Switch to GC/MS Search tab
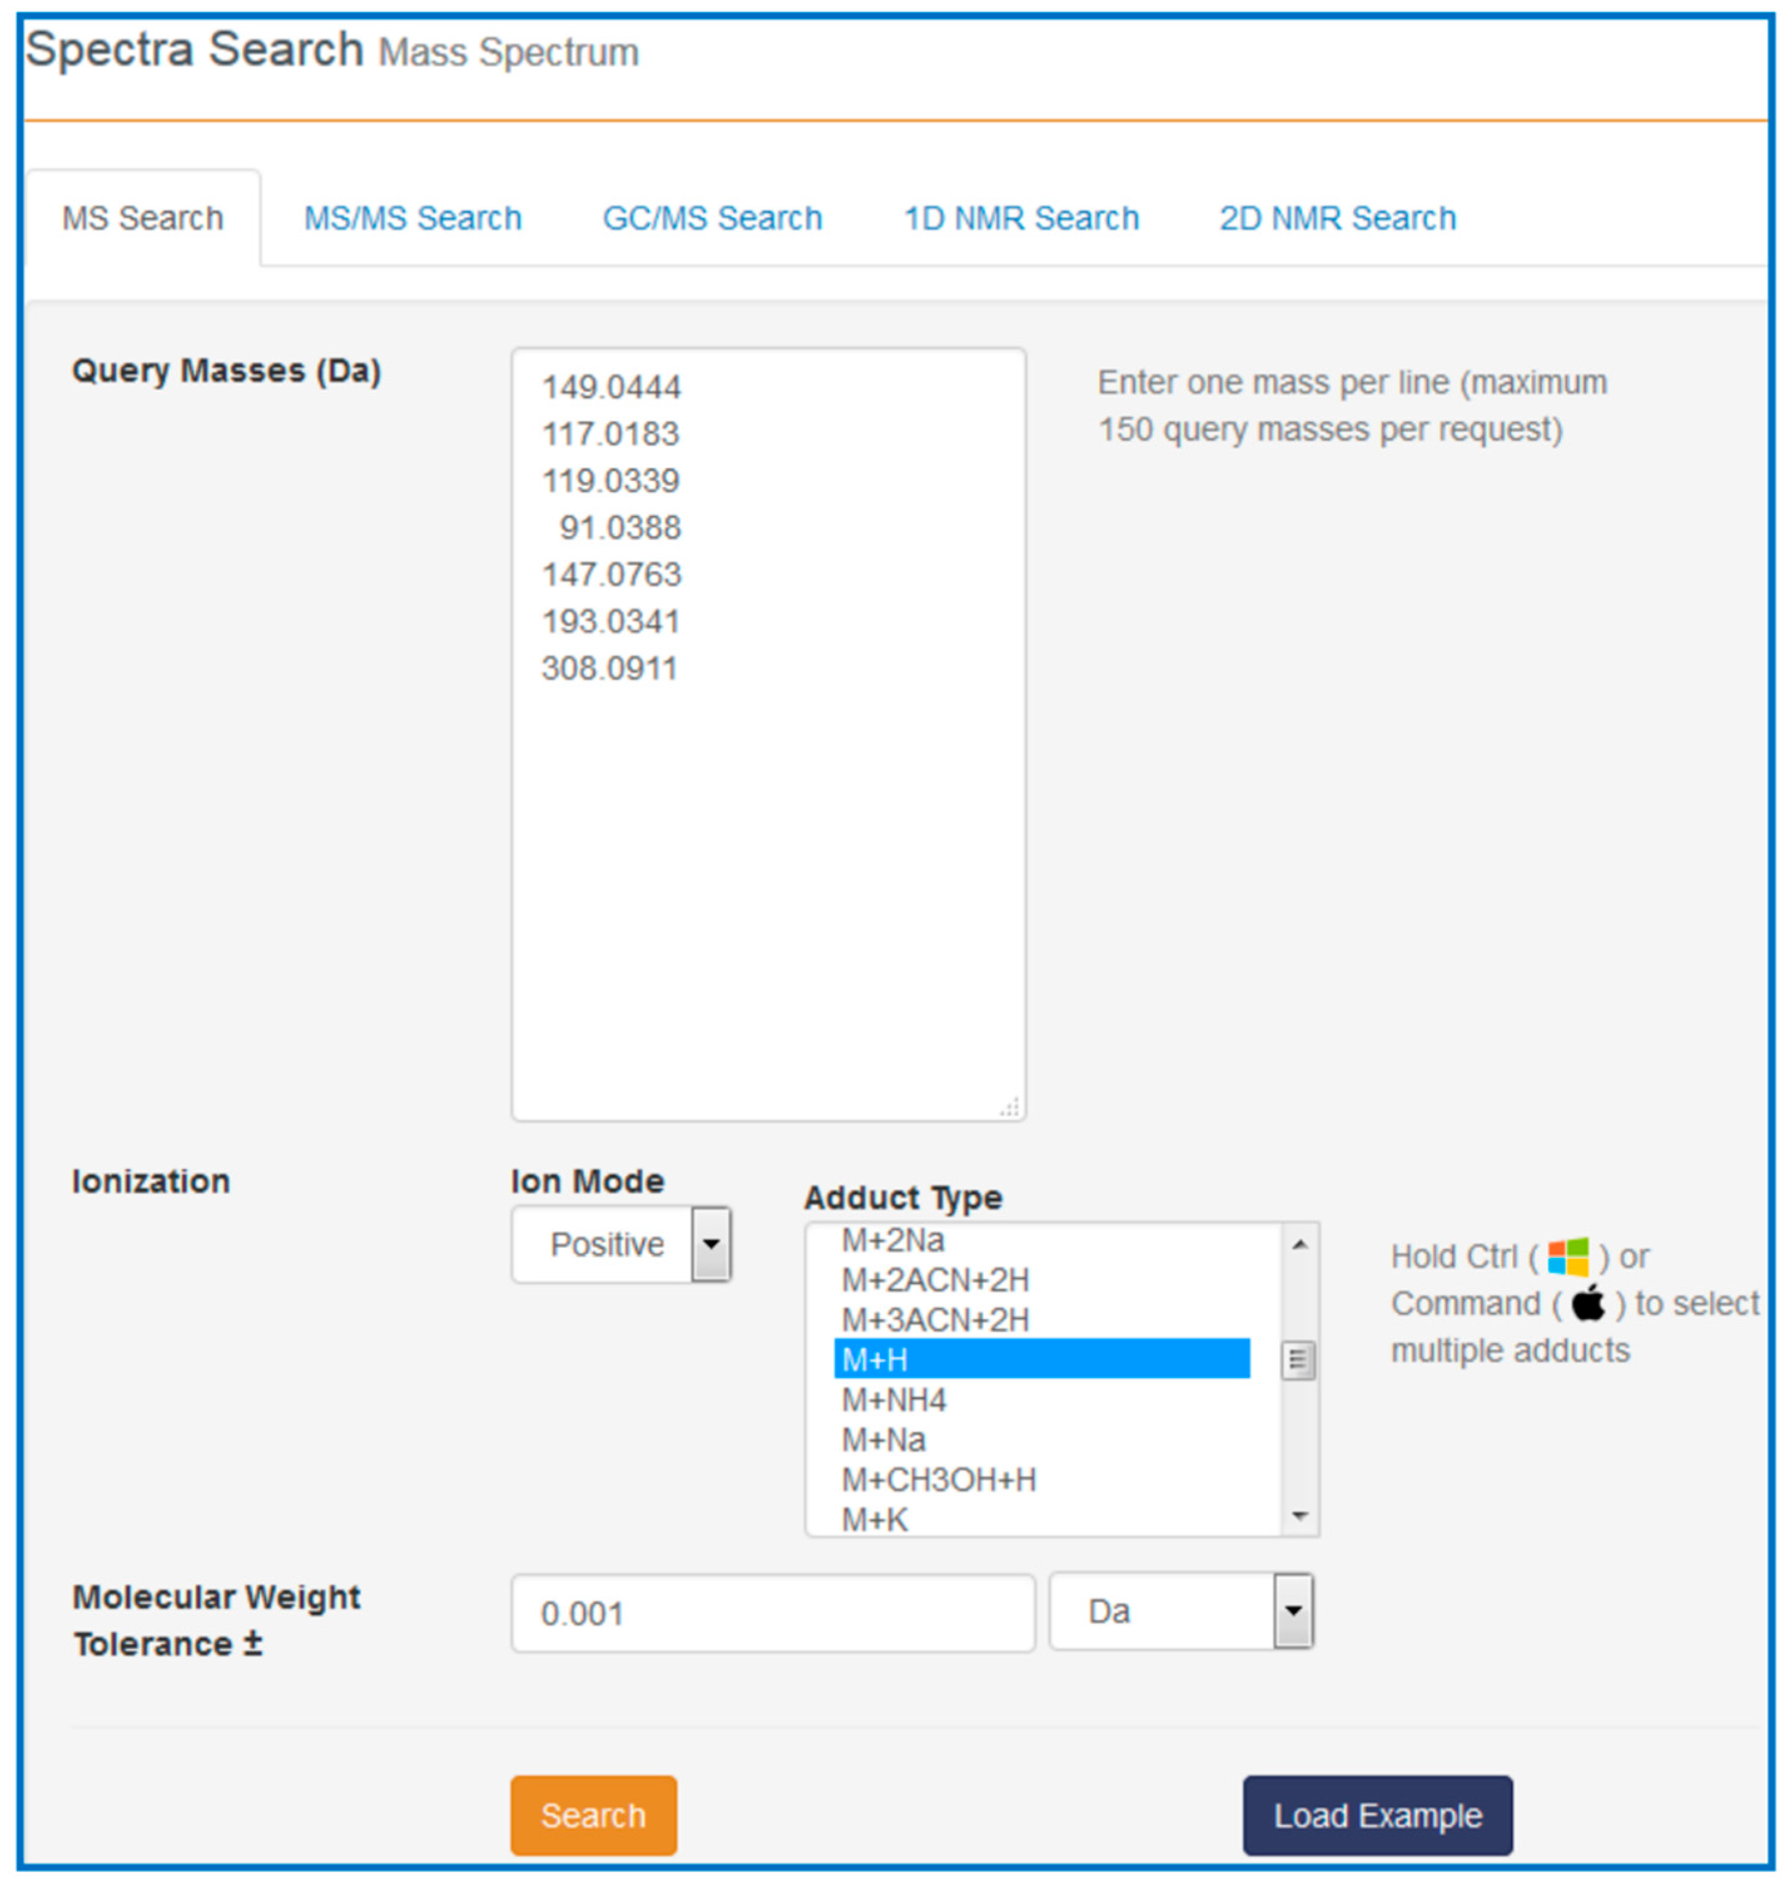The width and height of the screenshot is (1785, 1890). click(712, 218)
